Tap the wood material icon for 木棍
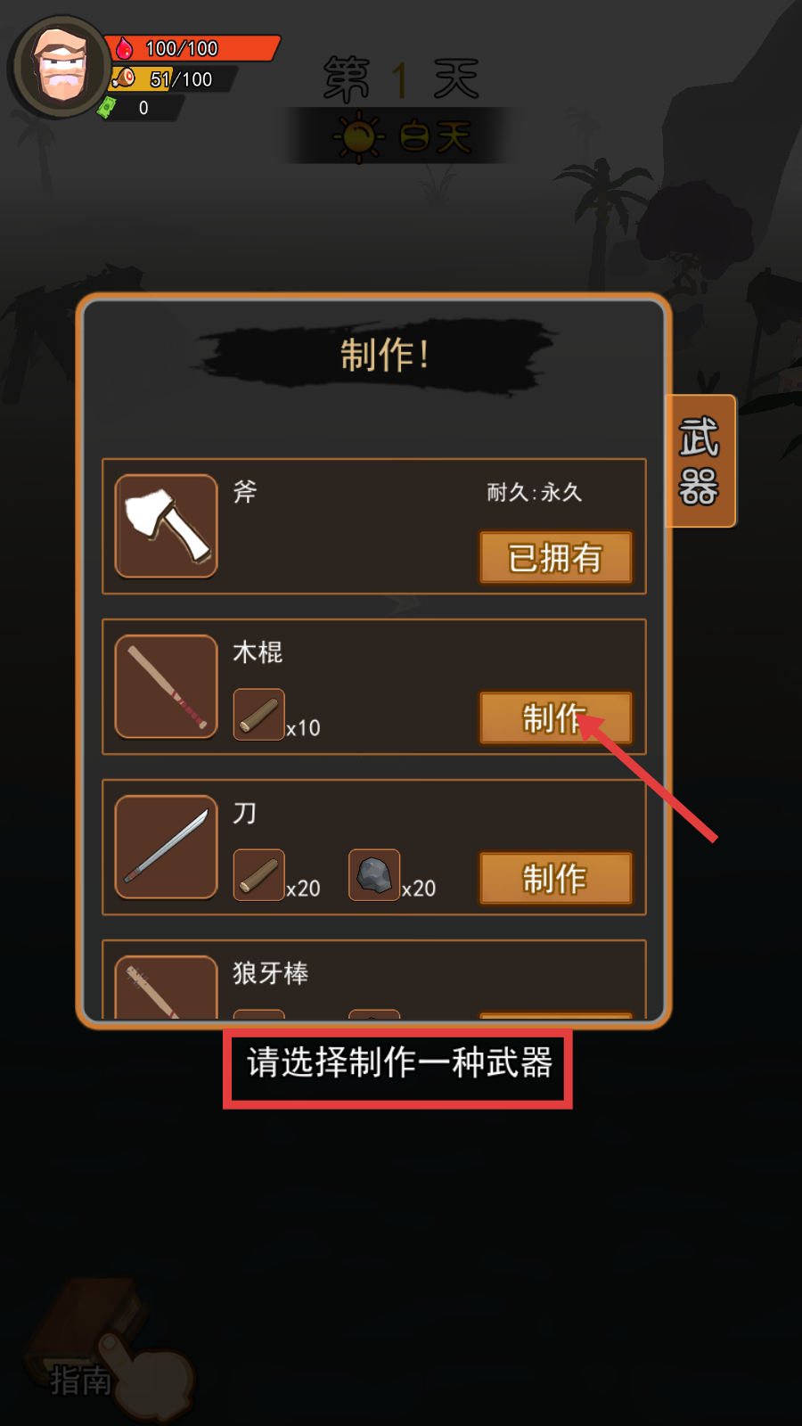This screenshot has height=1426, width=802. [259, 714]
